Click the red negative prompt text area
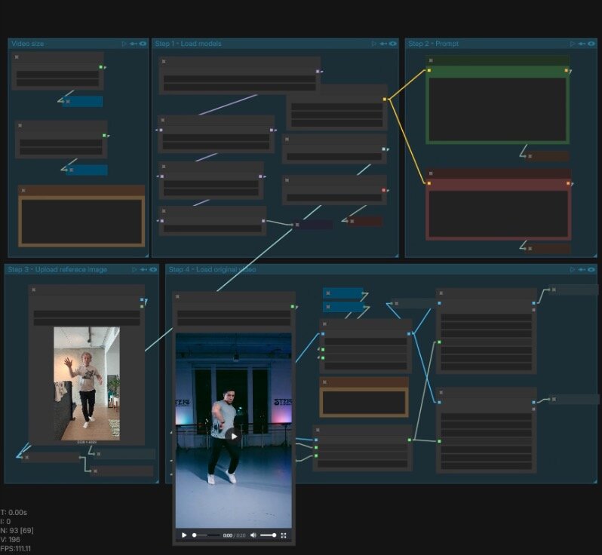The height and width of the screenshot is (555, 602). pyautogui.click(x=499, y=214)
